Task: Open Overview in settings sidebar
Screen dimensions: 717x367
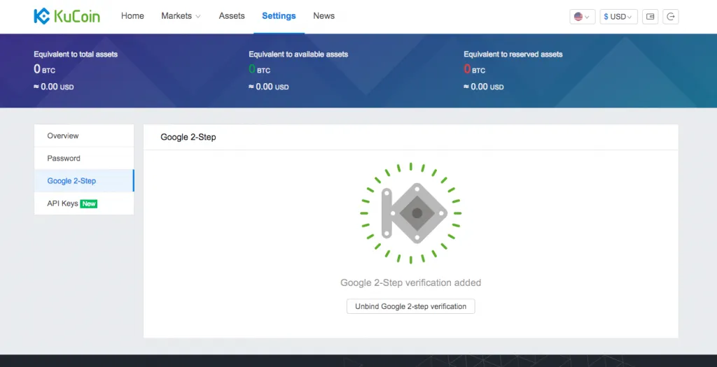Action: click(84, 136)
